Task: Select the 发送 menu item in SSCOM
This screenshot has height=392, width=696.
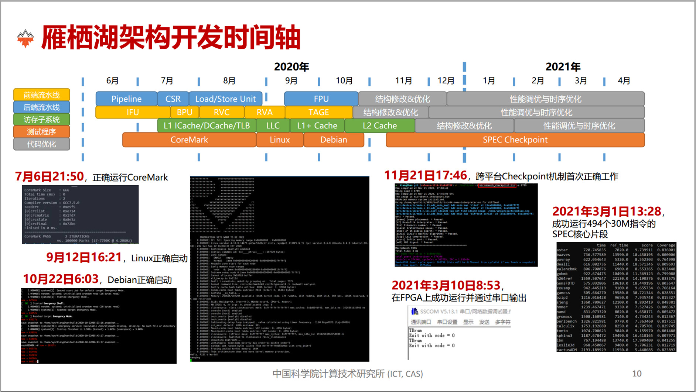Action: (x=484, y=322)
